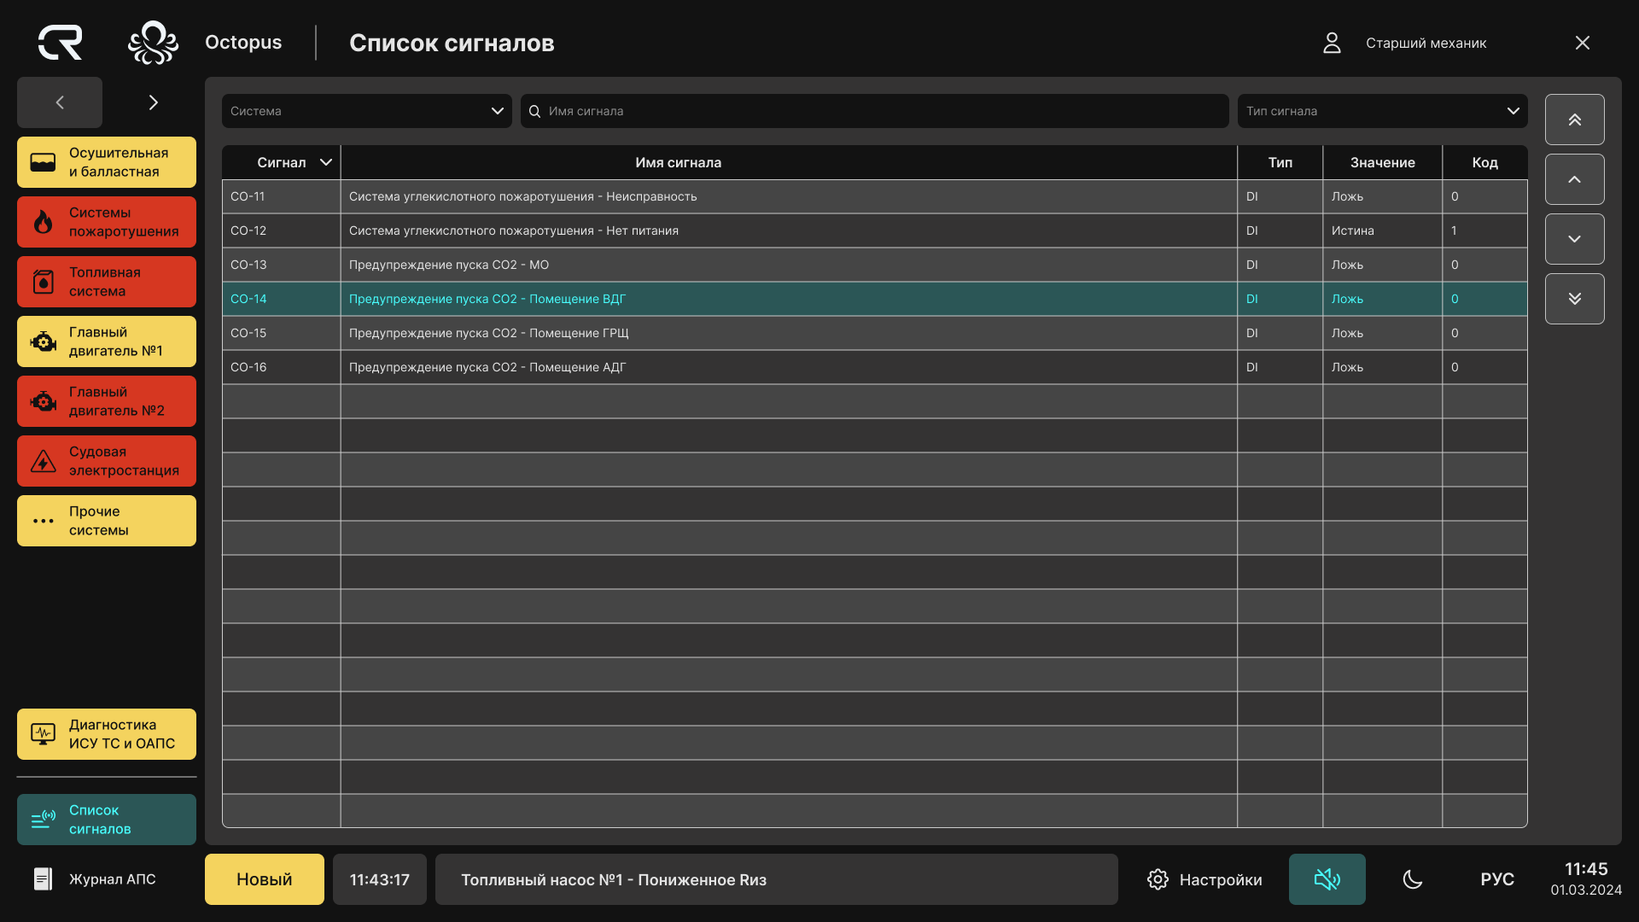Image resolution: width=1639 pixels, height=922 pixels.
Task: Open the Журнал АПС log icon
Action: (x=43, y=879)
